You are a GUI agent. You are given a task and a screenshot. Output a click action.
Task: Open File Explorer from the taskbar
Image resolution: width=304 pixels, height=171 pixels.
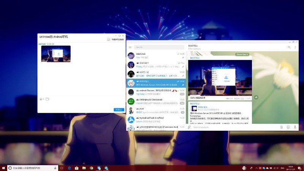84,168
